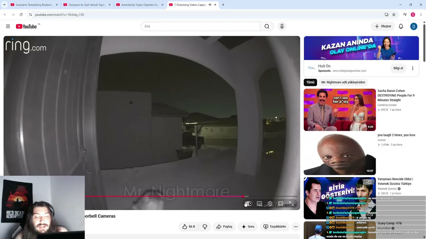Open the ad options three-dot menu

(413, 68)
